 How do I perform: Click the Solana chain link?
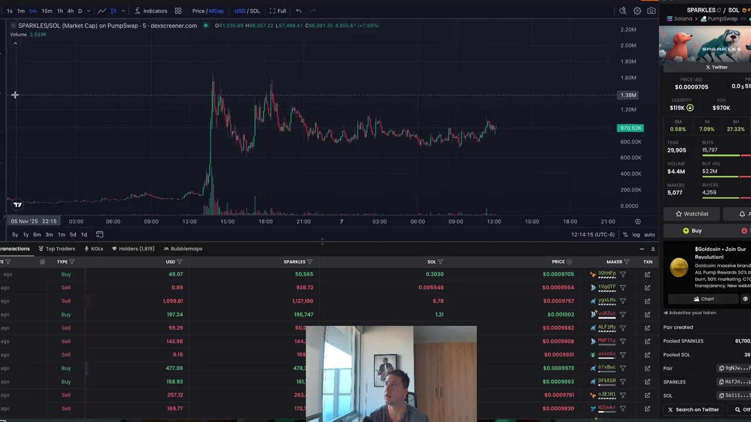[679, 19]
